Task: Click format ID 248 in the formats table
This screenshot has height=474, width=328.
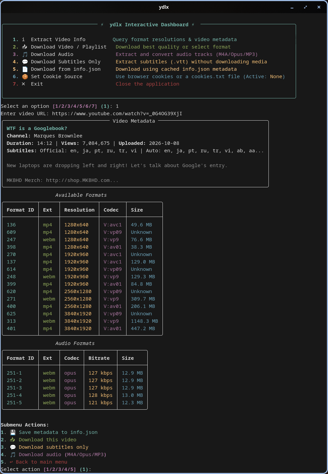Action: click(11, 277)
